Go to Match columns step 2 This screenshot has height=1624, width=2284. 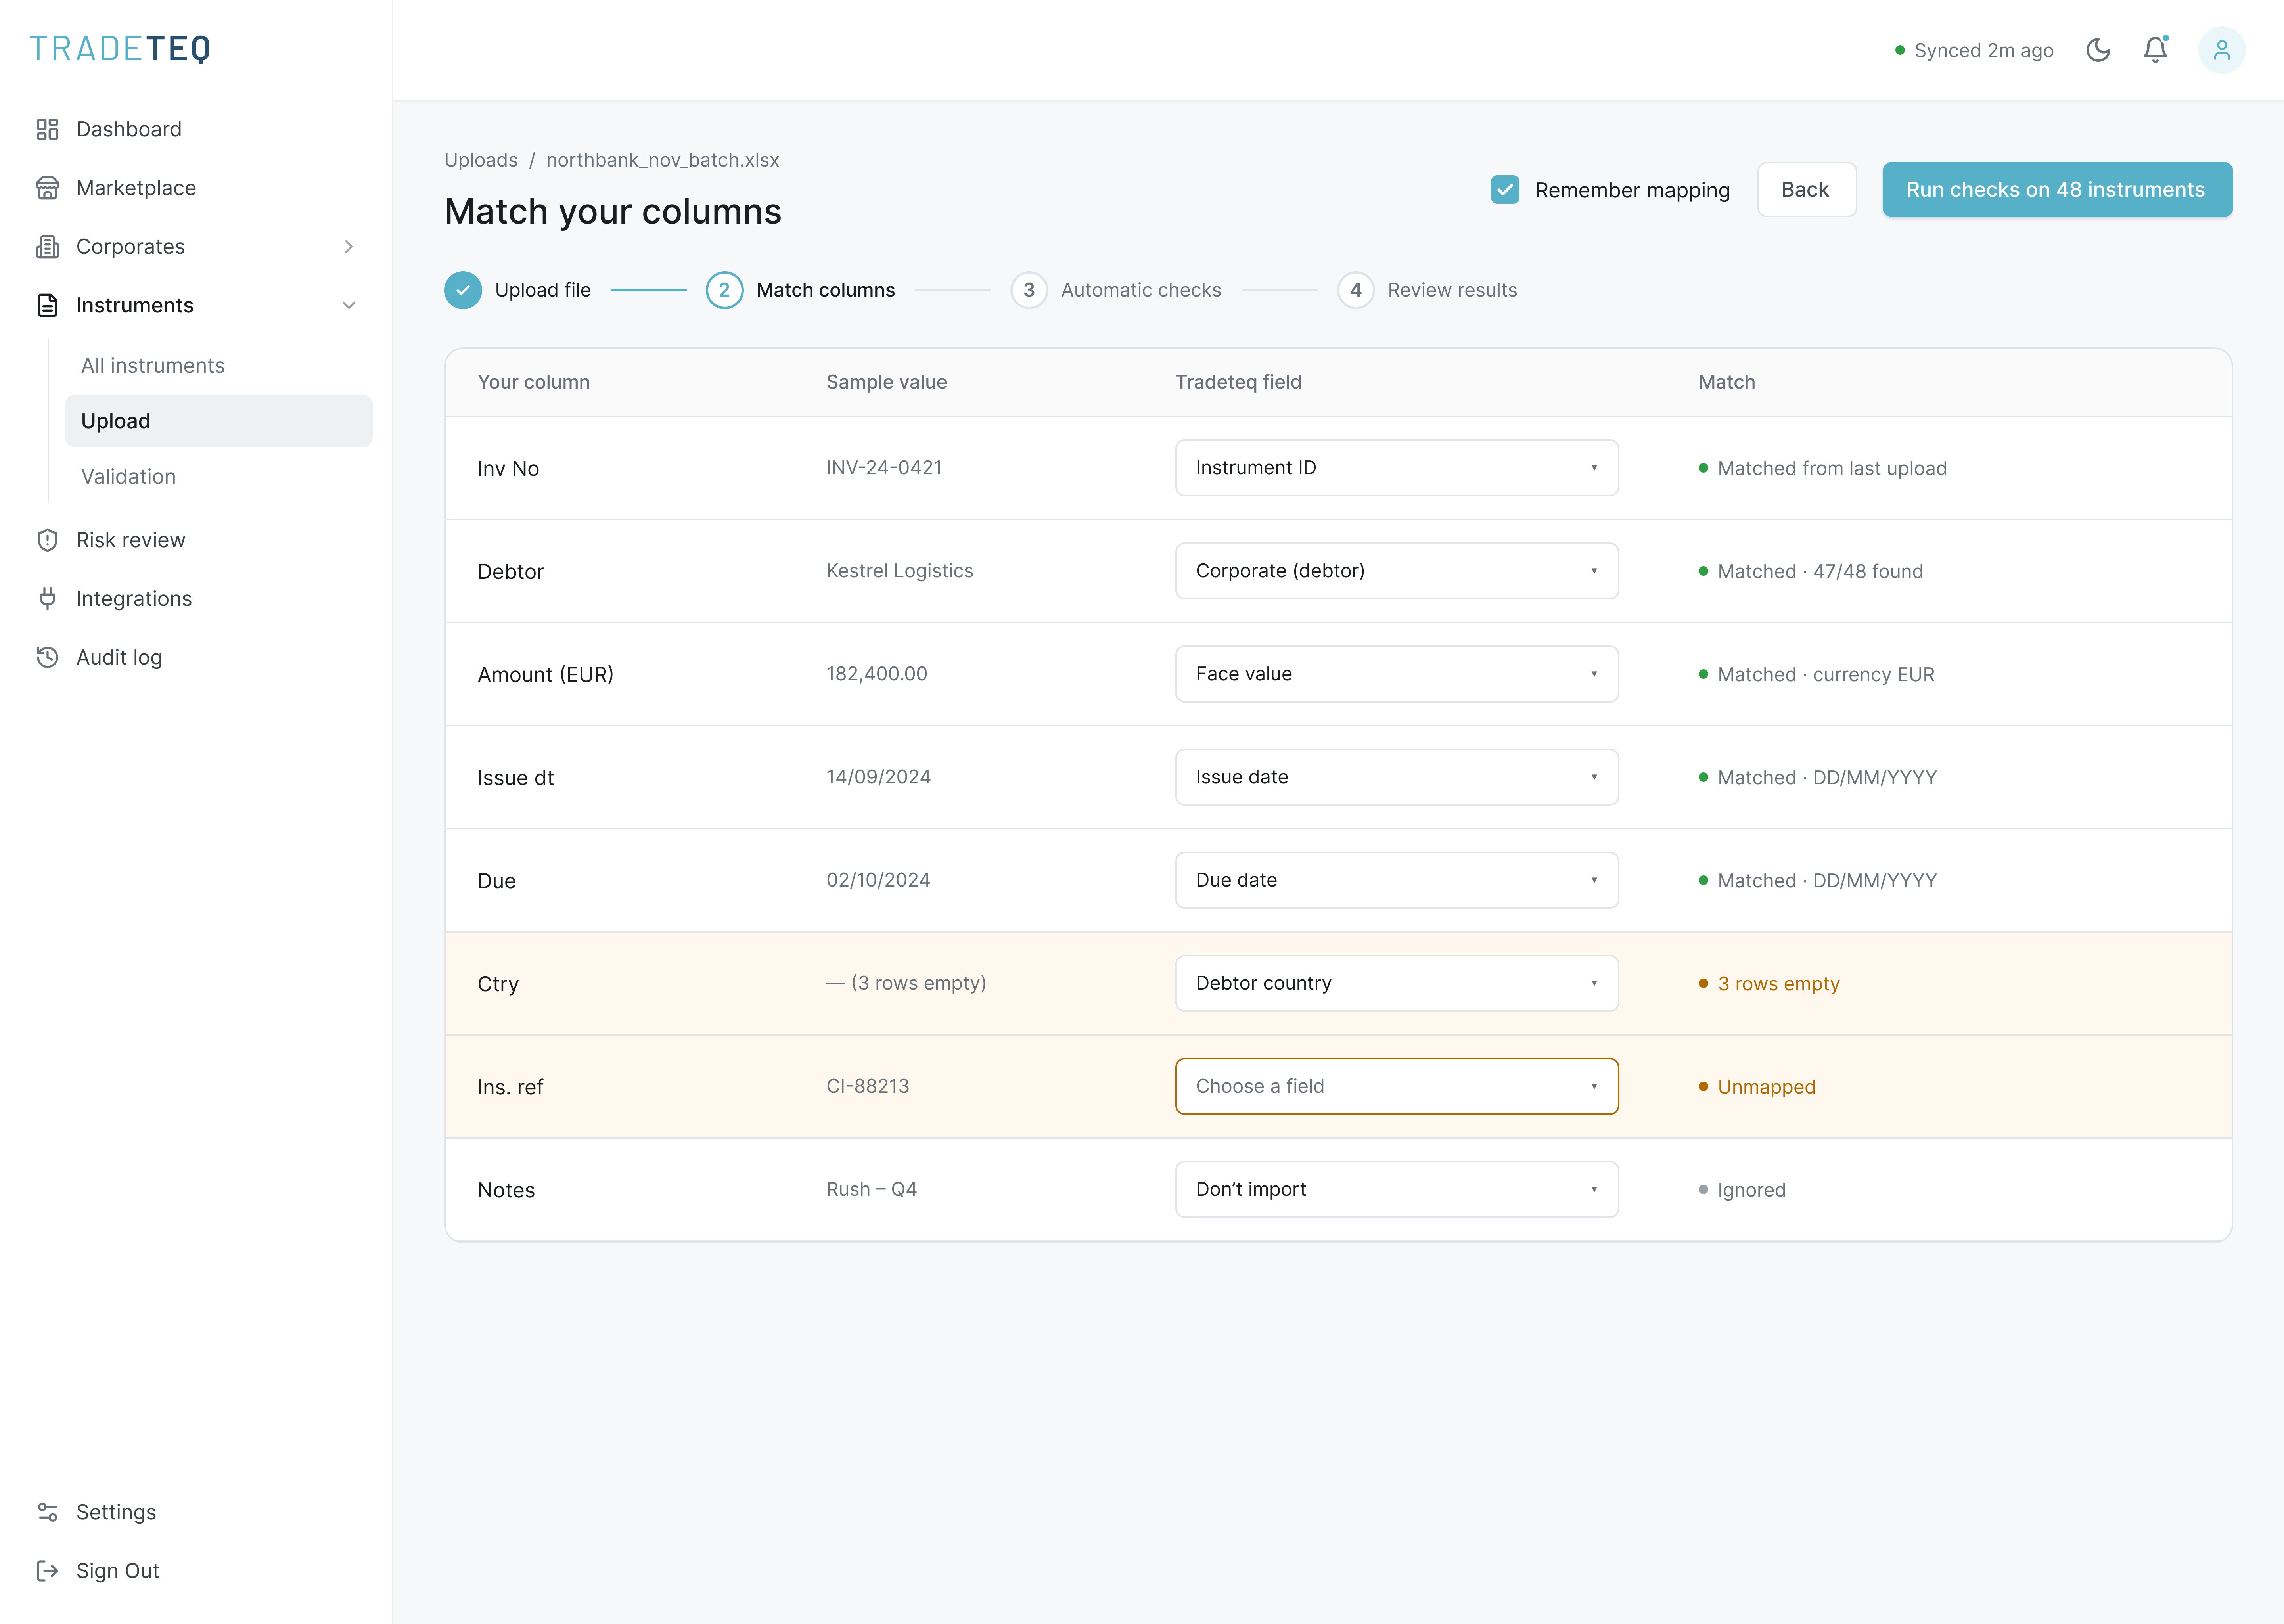coord(800,290)
